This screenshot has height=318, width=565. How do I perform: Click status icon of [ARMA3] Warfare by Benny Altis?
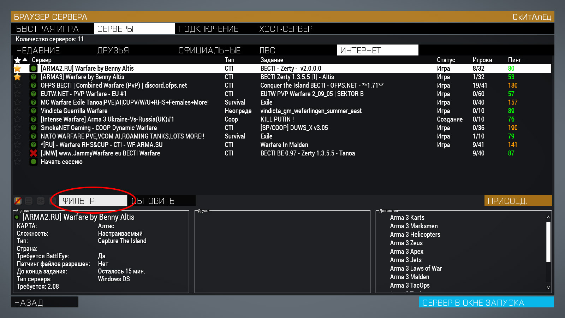34,77
